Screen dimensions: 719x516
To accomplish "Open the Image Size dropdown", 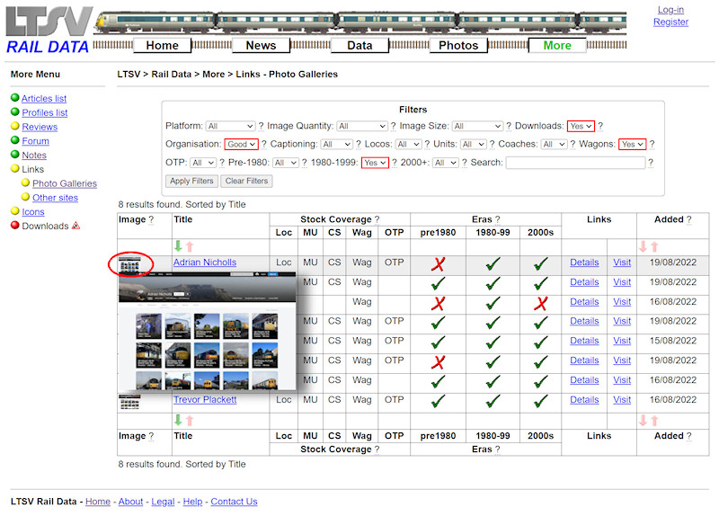I will (x=477, y=127).
